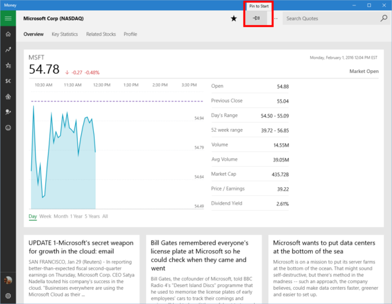392x304 pixels.
Task: Click the Market Open status text
Action: click(364, 72)
